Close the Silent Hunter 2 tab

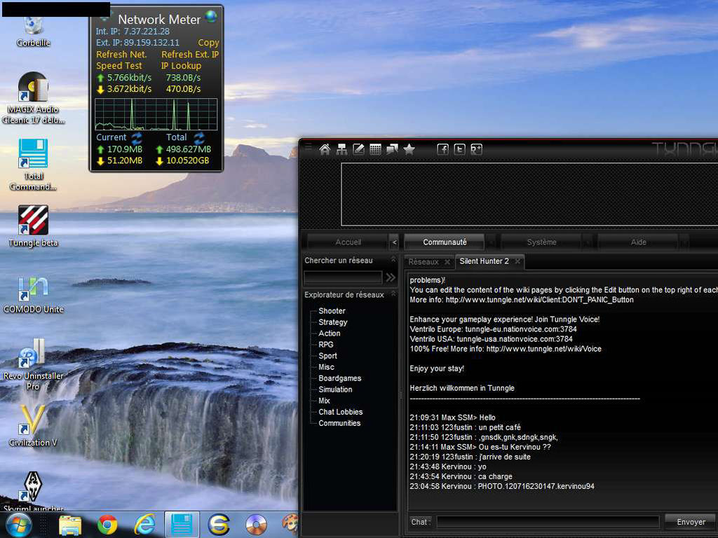(517, 261)
